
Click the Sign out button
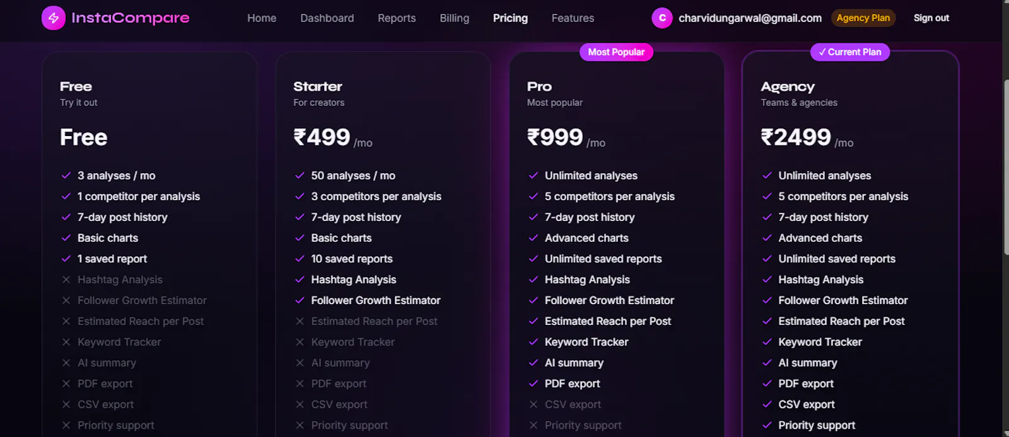click(x=931, y=18)
